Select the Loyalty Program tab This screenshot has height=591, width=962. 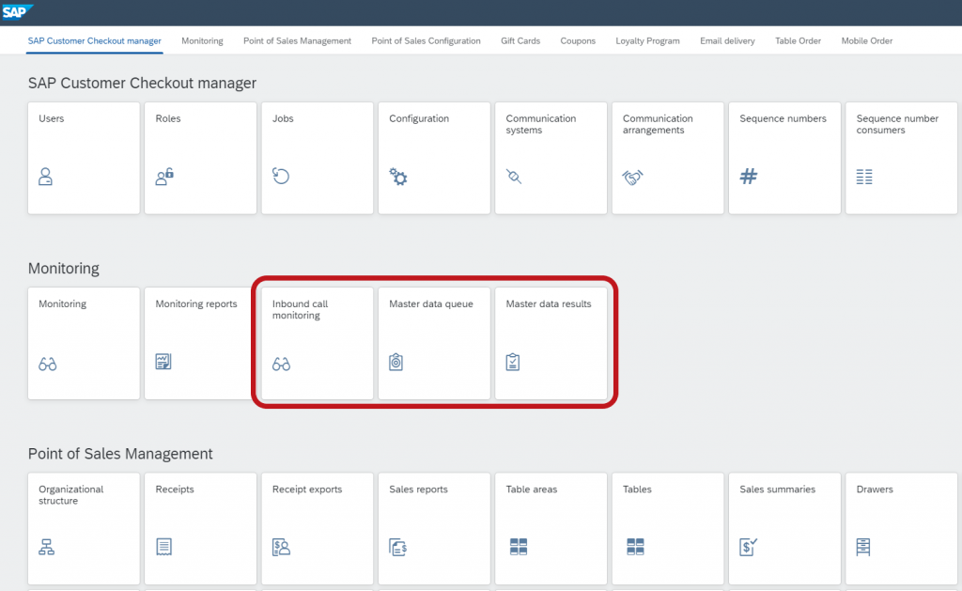pos(648,41)
